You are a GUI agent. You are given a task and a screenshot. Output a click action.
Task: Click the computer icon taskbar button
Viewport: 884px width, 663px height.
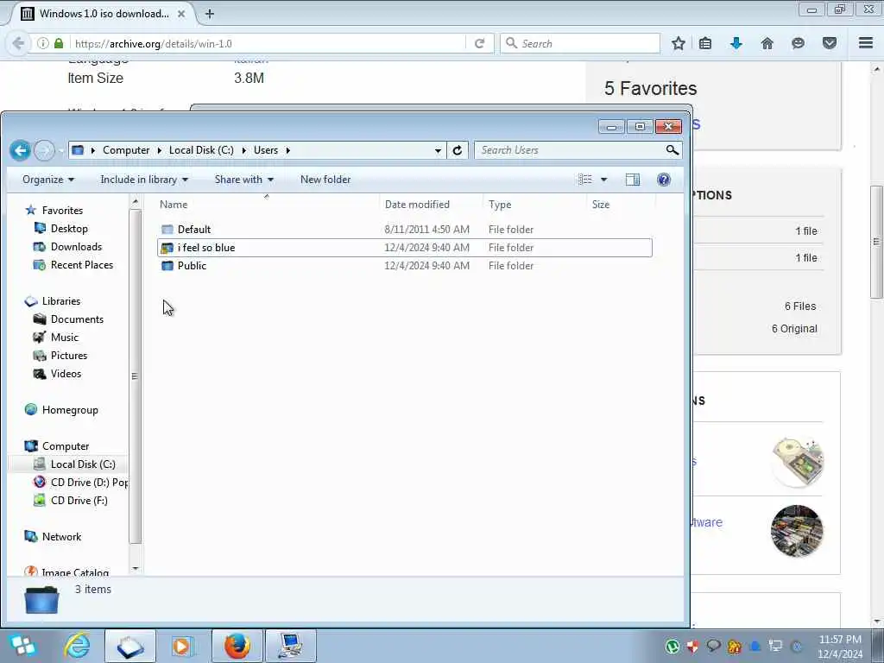pos(291,646)
